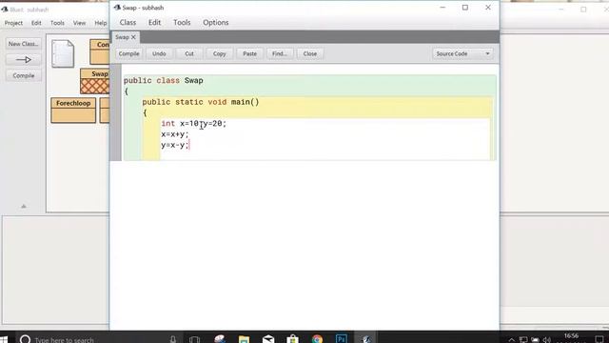This screenshot has height=343, width=609.
Task: Click the dependency arrow button in BlueJ
Action: point(23,59)
